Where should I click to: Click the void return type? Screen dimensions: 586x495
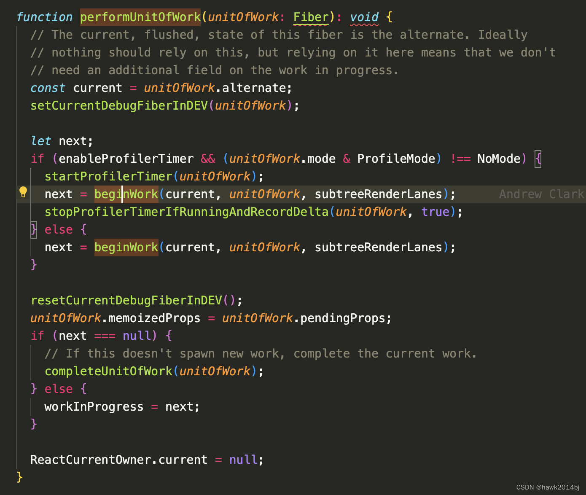[x=364, y=17]
